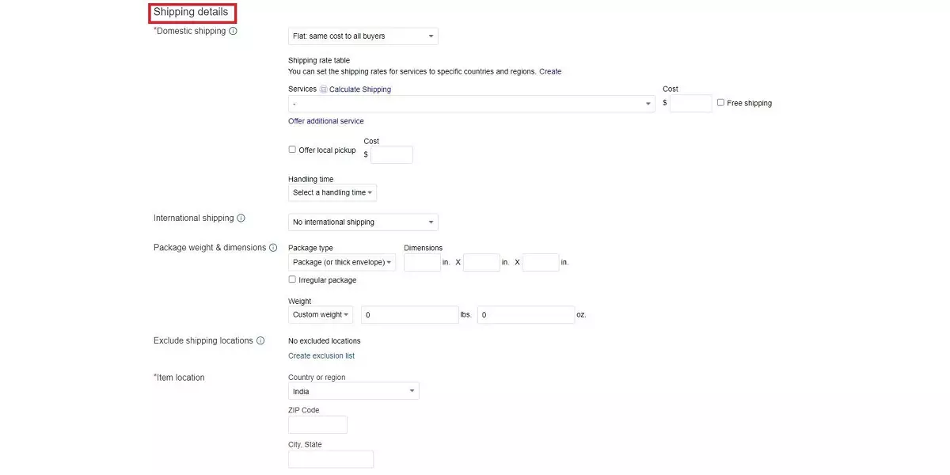This screenshot has width=950, height=475.
Task: Click inside the ZIP Code input field
Action: click(317, 424)
